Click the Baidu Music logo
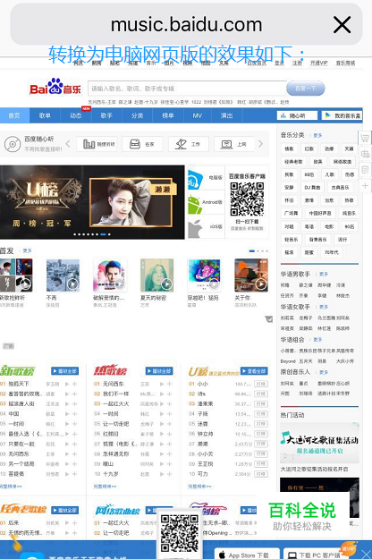 [x=55, y=87]
